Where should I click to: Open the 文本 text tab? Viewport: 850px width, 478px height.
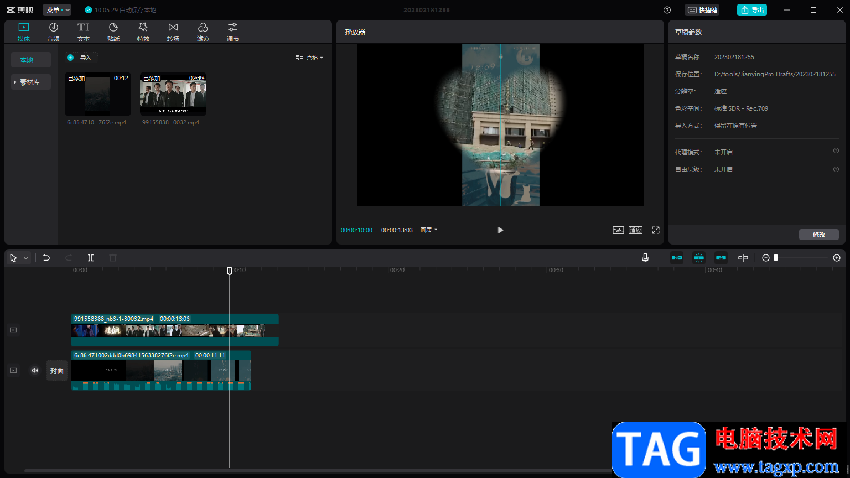(x=84, y=32)
